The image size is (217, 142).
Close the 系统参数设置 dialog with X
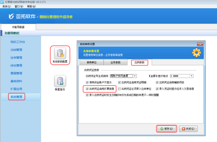pyautogui.click(x=200, y=44)
